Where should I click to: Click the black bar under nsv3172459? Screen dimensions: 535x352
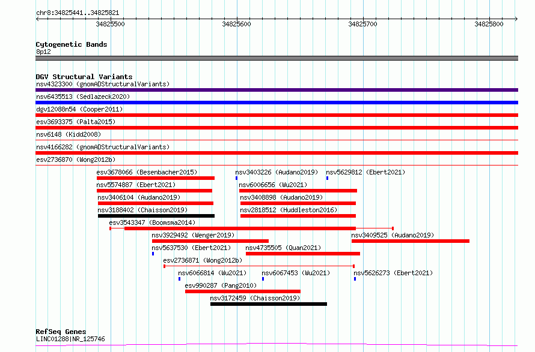coord(269,305)
